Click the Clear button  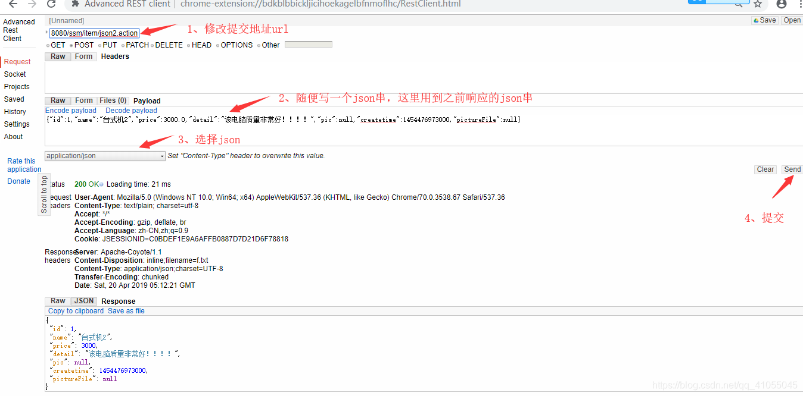click(765, 169)
